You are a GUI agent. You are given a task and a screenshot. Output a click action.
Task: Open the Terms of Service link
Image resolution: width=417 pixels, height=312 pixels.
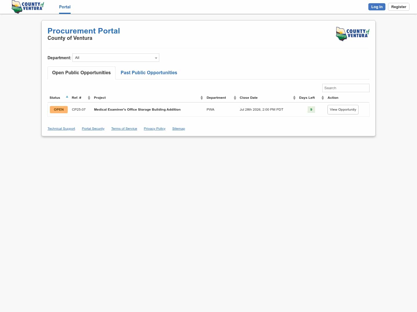(124, 129)
